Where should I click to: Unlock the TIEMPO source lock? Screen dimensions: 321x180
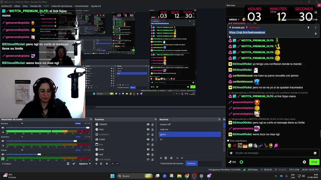tap(152, 124)
